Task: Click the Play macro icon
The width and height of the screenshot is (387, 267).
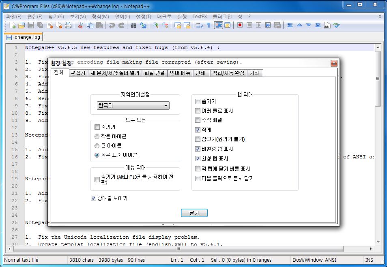Action: pyautogui.click(x=259, y=25)
